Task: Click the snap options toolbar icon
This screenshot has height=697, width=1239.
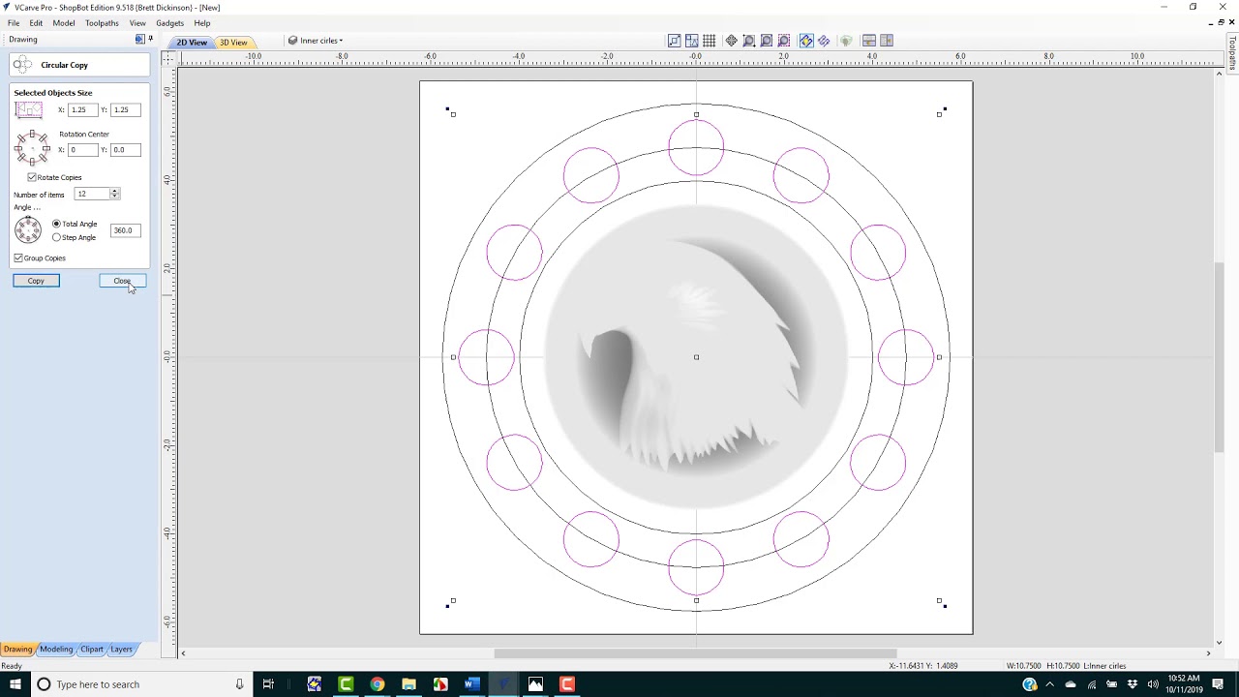Action: pos(674,41)
